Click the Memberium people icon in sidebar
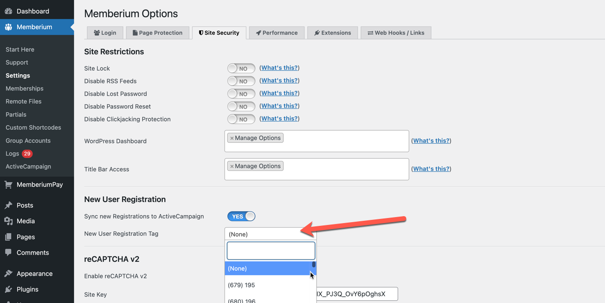Screen dimensions: 605x303 click(x=8, y=27)
